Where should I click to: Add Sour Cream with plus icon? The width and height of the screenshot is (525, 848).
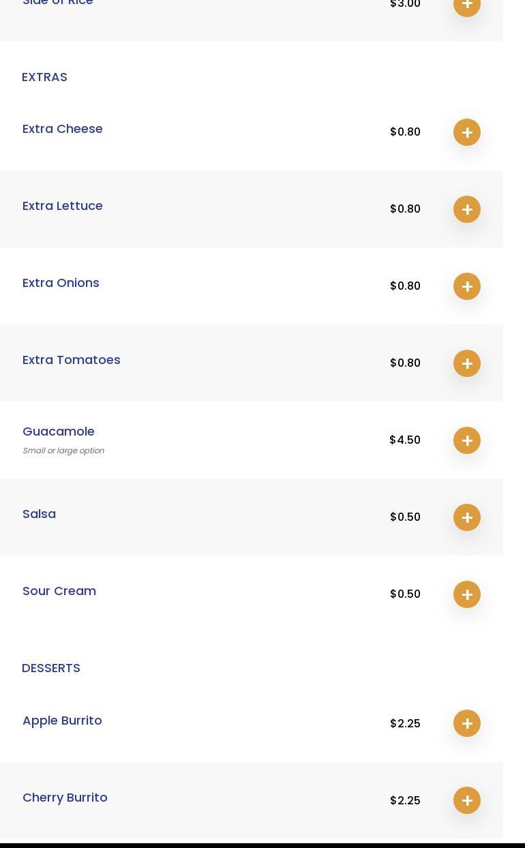click(x=467, y=594)
